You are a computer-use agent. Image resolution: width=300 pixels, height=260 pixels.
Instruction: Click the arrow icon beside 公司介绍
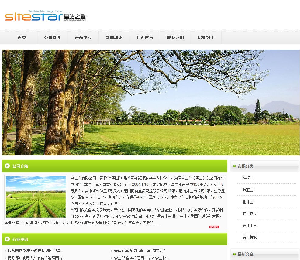coord(7,166)
